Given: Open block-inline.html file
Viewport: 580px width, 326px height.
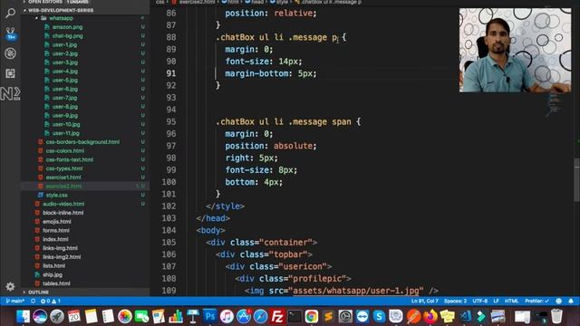Looking at the screenshot, I should [63, 213].
